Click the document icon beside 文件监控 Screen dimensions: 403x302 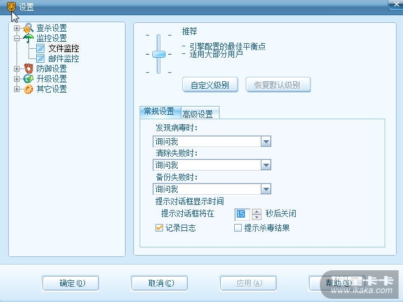40,48
